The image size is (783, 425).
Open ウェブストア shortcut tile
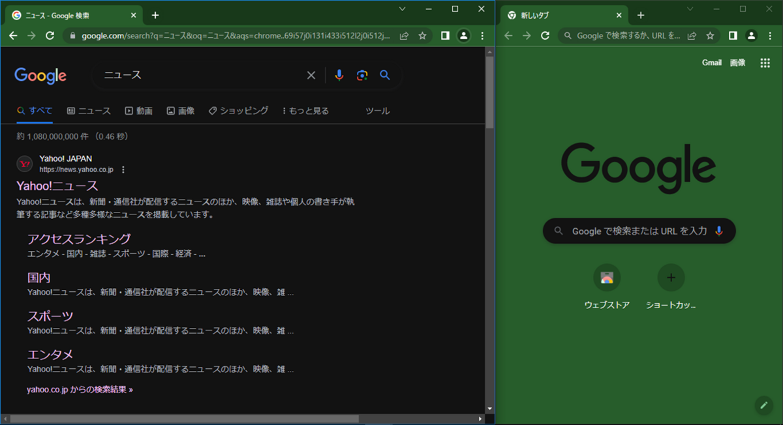point(607,287)
